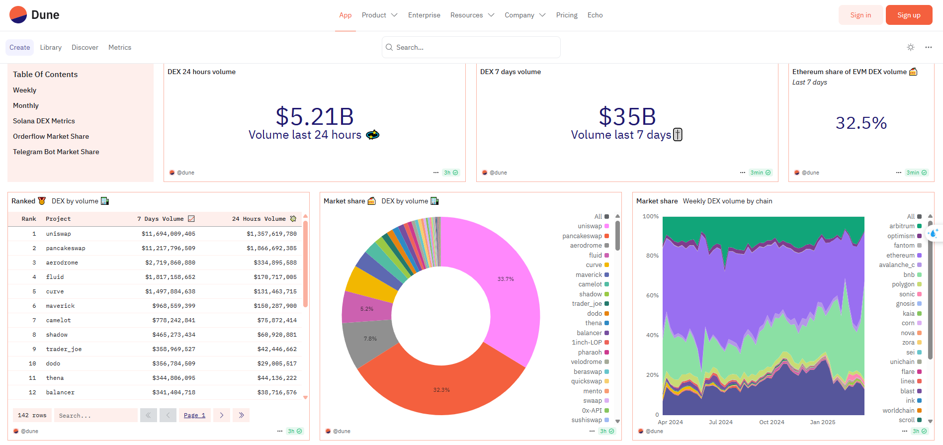943x445 pixels.
Task: Click the 3h refresh badge on Weekly chain chart card
Action: [x=920, y=431]
